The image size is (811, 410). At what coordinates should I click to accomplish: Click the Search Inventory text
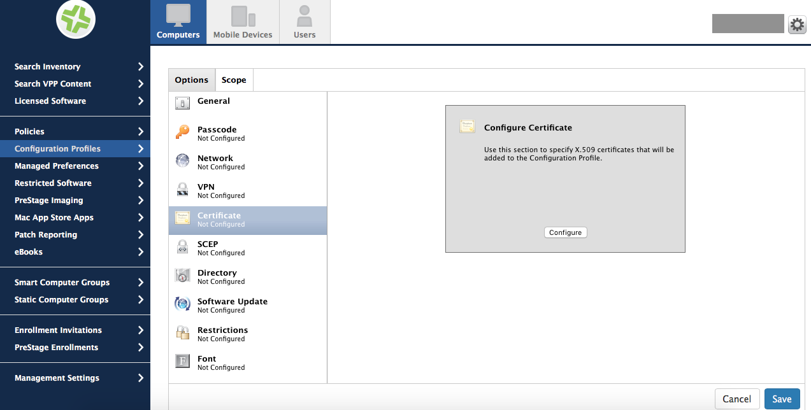[47, 66]
